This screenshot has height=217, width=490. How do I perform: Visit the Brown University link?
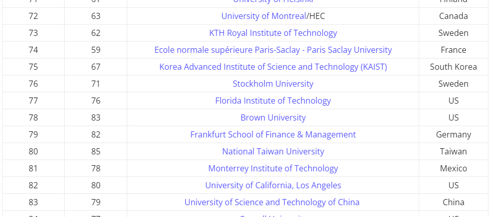pyautogui.click(x=273, y=117)
